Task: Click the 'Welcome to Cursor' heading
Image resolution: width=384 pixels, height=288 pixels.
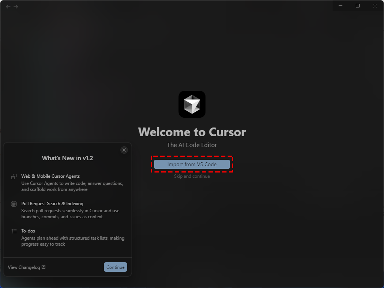Action: coord(192,132)
